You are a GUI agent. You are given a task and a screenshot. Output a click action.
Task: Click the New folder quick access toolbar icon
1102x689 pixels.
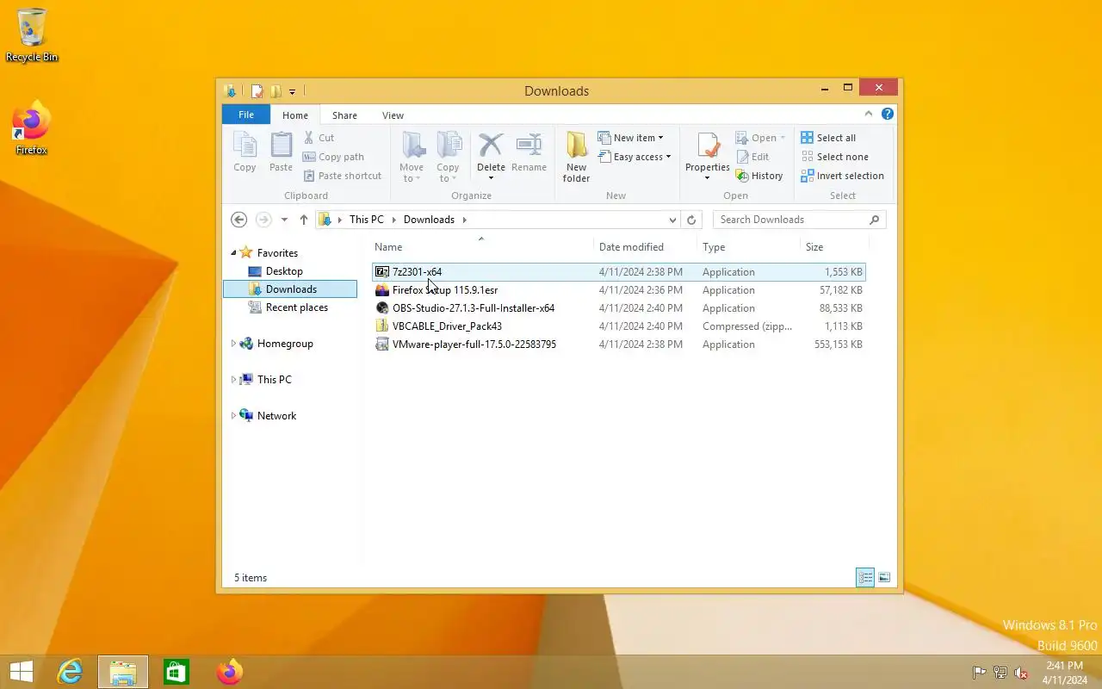pyautogui.click(x=275, y=91)
